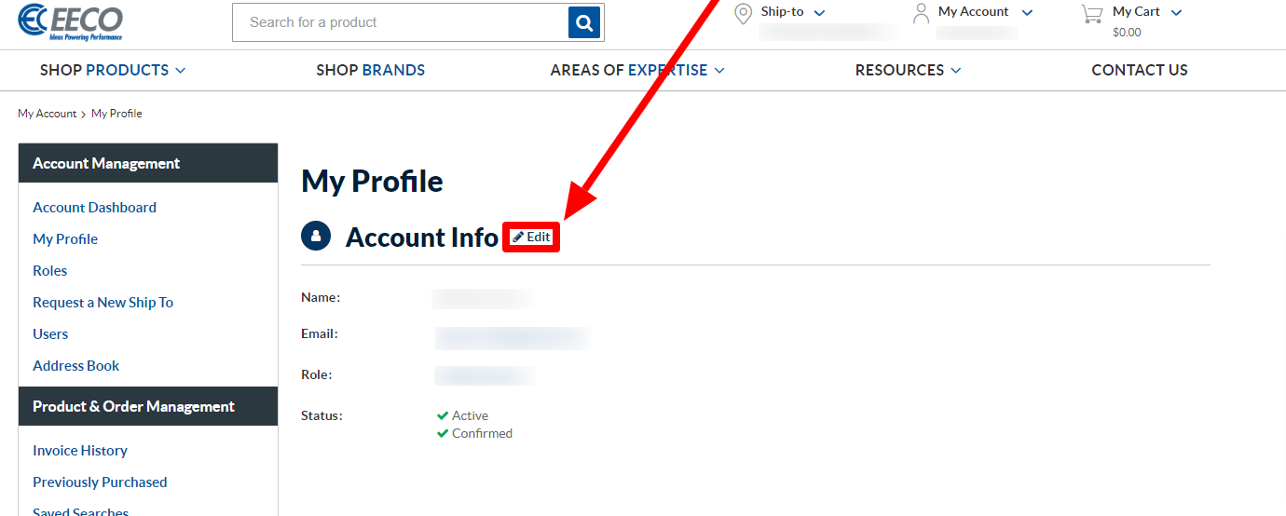Open the Shop Brands page

tap(371, 70)
